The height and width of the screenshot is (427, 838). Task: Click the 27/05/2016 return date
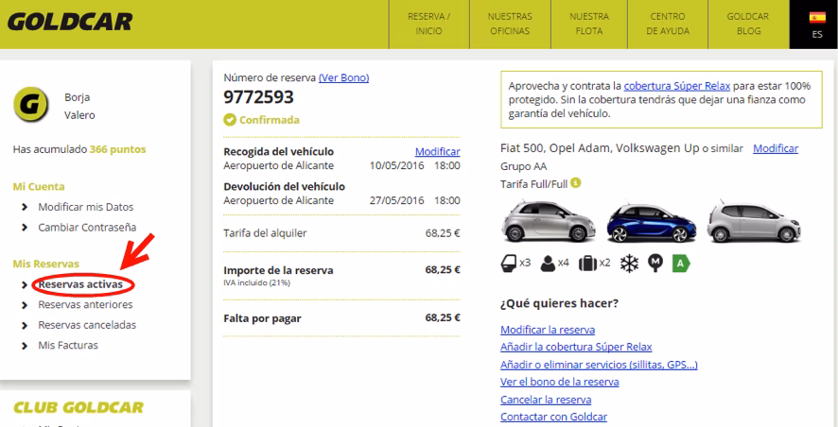(x=396, y=200)
